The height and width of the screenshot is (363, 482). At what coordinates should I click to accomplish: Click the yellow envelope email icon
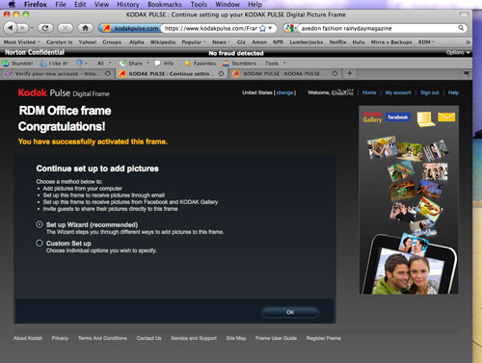click(x=446, y=117)
